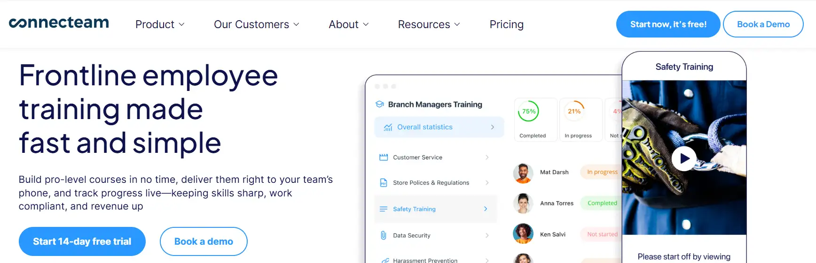Open the Product menu
Viewport: 816px width, 263px height.
click(160, 24)
